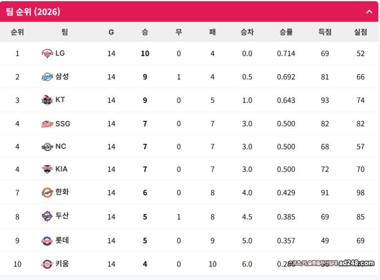Click the KT Wiz team logo
The height and width of the screenshot is (280, 380).
click(x=47, y=100)
